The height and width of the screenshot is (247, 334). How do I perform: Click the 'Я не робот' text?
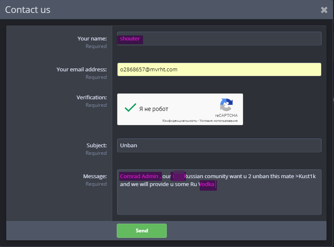(x=153, y=109)
